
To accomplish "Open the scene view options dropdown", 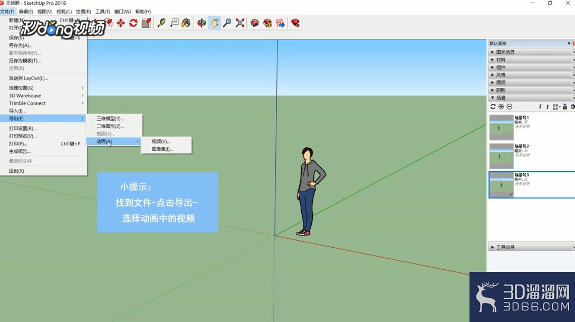I will coord(557,106).
